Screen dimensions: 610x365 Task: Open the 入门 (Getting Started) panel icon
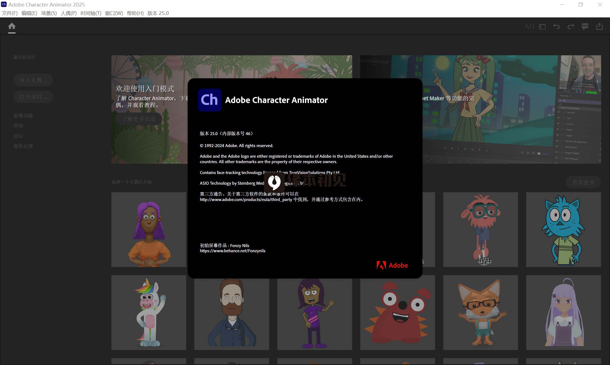tap(529, 26)
